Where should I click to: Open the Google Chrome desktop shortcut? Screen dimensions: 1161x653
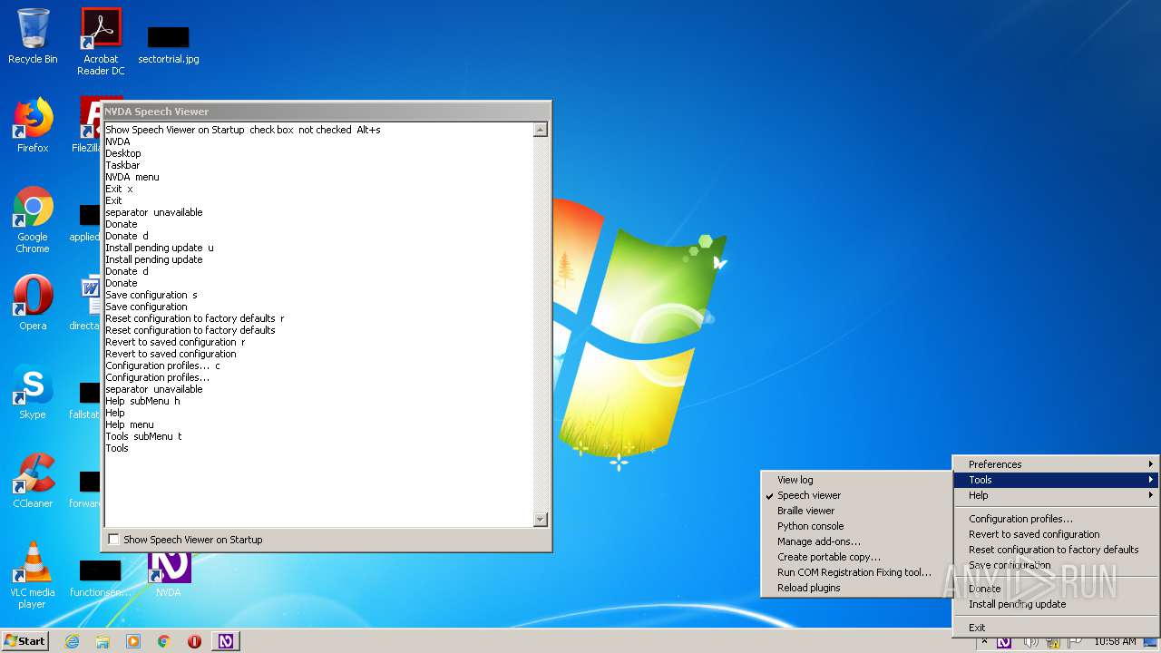[33, 219]
